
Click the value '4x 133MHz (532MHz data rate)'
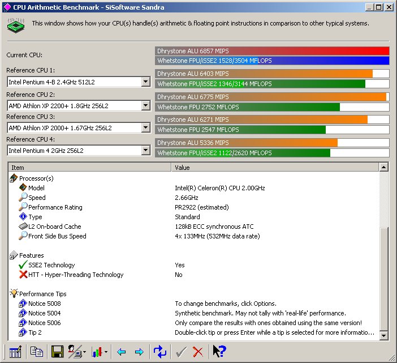(x=217, y=236)
